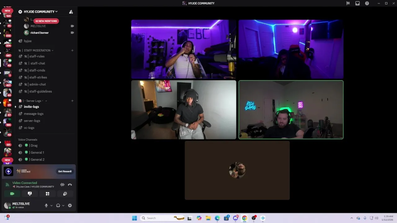Open Microsoft Edge from the taskbar
This screenshot has height=223, width=397.
click(x=217, y=218)
